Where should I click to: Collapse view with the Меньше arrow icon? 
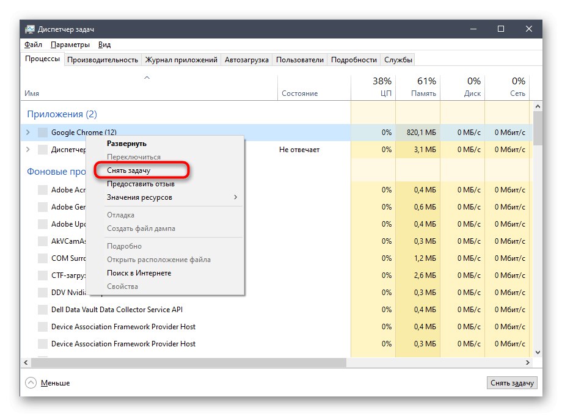click(x=31, y=382)
